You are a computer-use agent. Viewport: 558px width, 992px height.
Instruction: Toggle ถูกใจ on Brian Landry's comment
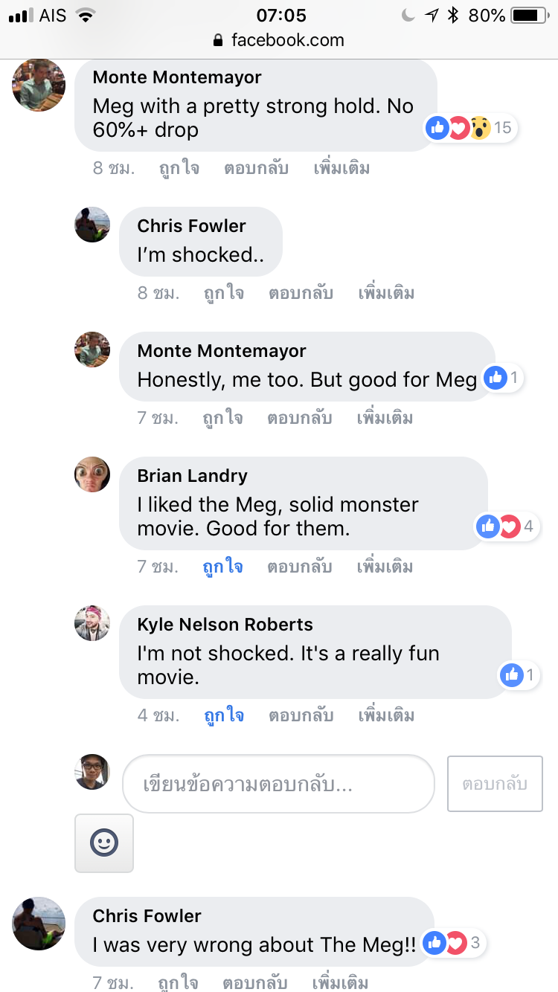[x=223, y=567]
